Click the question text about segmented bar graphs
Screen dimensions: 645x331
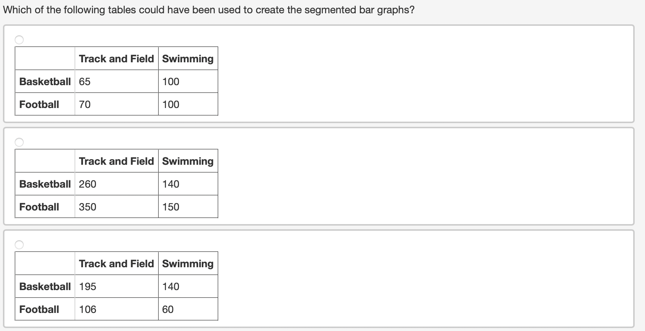(x=208, y=10)
